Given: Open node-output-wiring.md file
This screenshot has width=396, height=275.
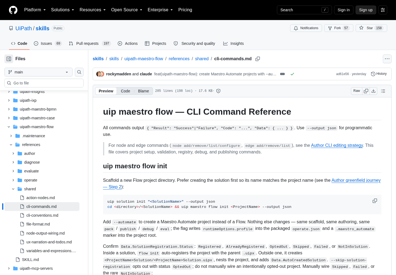Looking at the screenshot, I should click(x=45, y=233).
